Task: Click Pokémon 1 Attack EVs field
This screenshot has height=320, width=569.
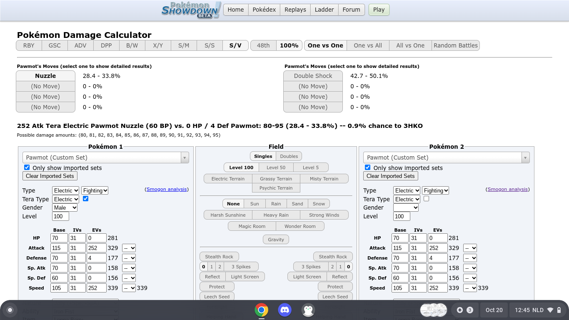Action: pyautogui.click(x=97, y=248)
